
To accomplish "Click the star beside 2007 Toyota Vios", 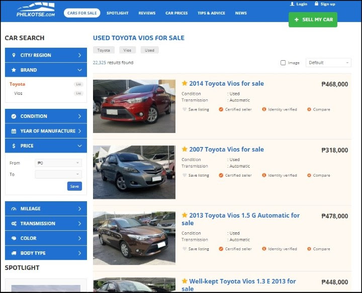I will pos(185,149).
